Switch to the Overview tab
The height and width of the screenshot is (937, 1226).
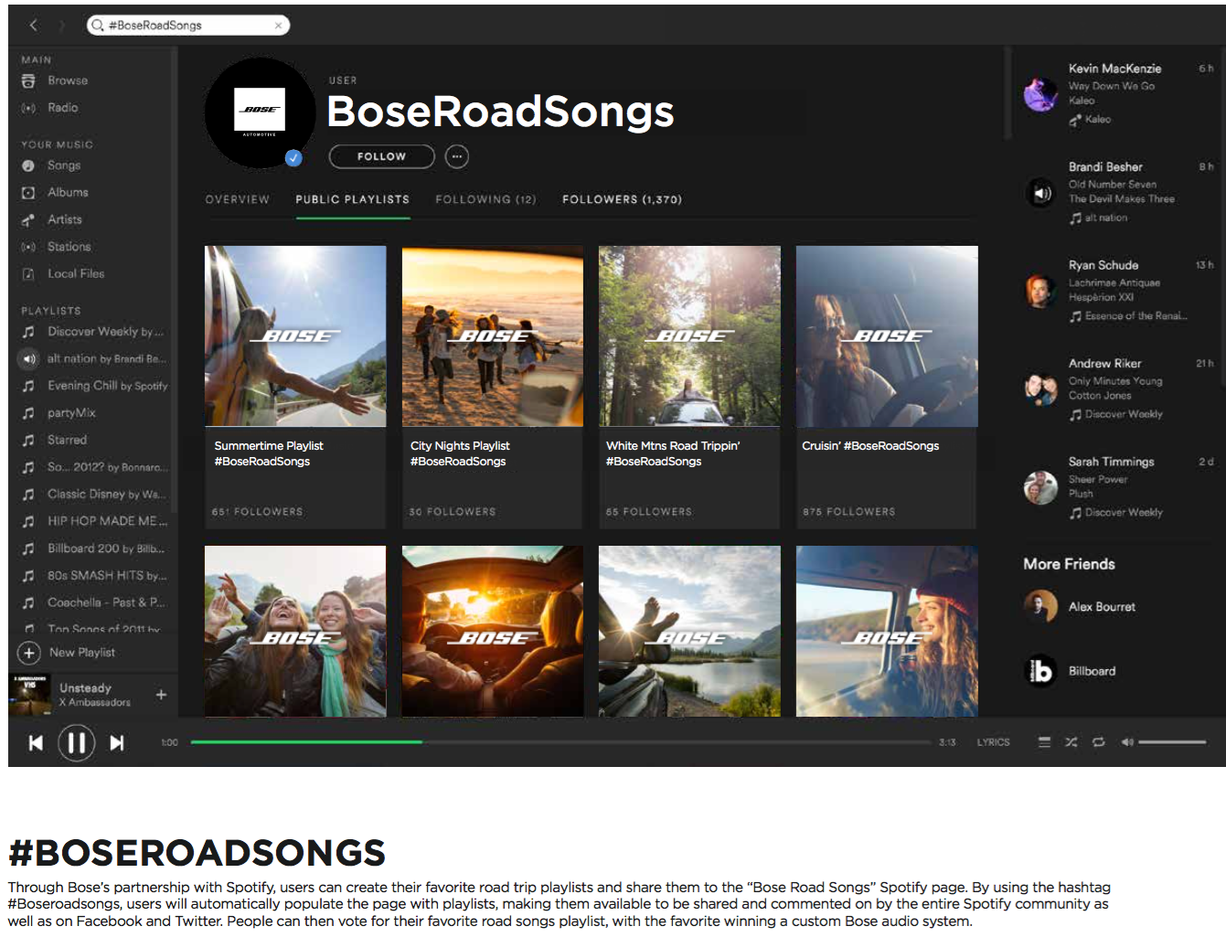238,199
